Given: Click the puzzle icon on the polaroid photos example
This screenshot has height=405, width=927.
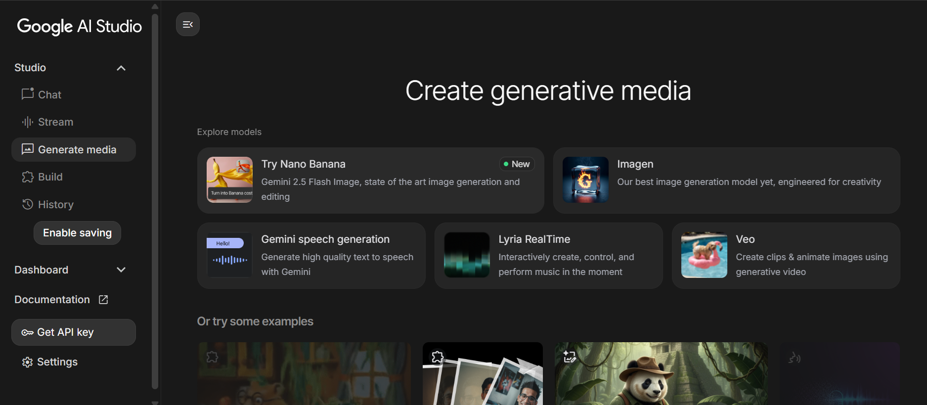Looking at the screenshot, I should [x=438, y=357].
